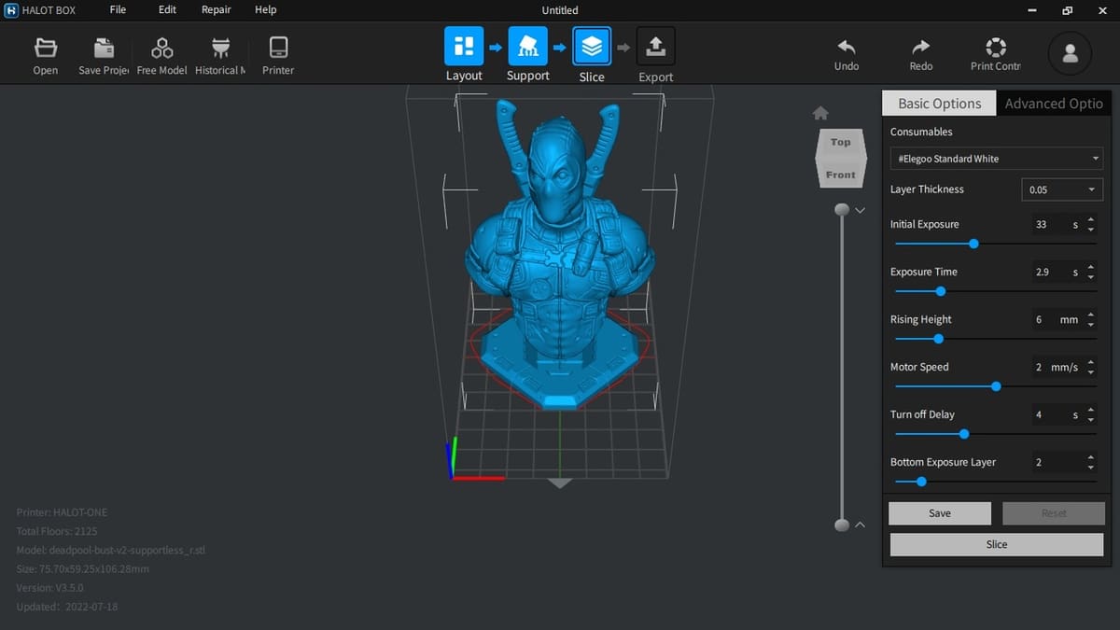
Task: Save the print settings
Action: point(940,513)
